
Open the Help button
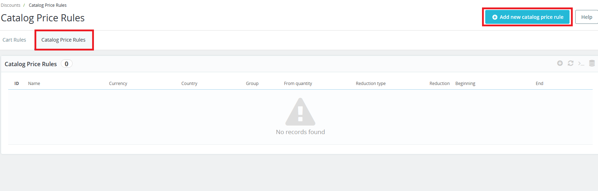586,17
